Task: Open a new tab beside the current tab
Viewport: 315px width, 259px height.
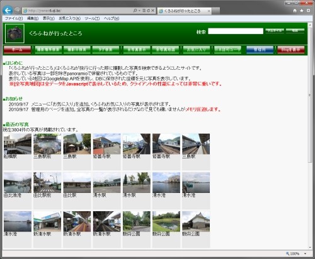Action: [x=216, y=11]
